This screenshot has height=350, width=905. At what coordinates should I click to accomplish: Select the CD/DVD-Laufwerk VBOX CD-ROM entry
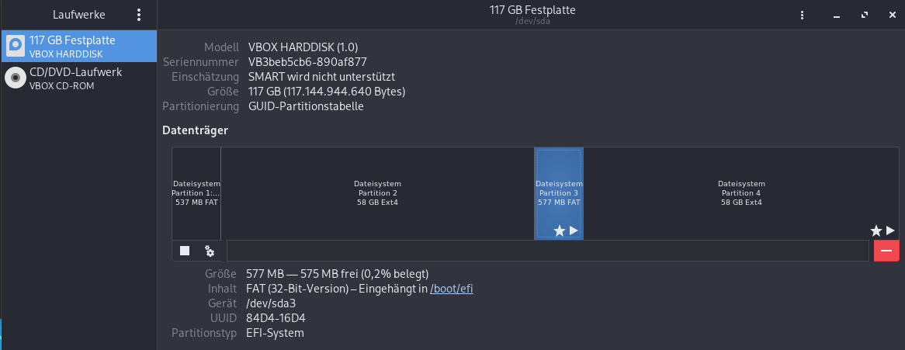(78, 78)
